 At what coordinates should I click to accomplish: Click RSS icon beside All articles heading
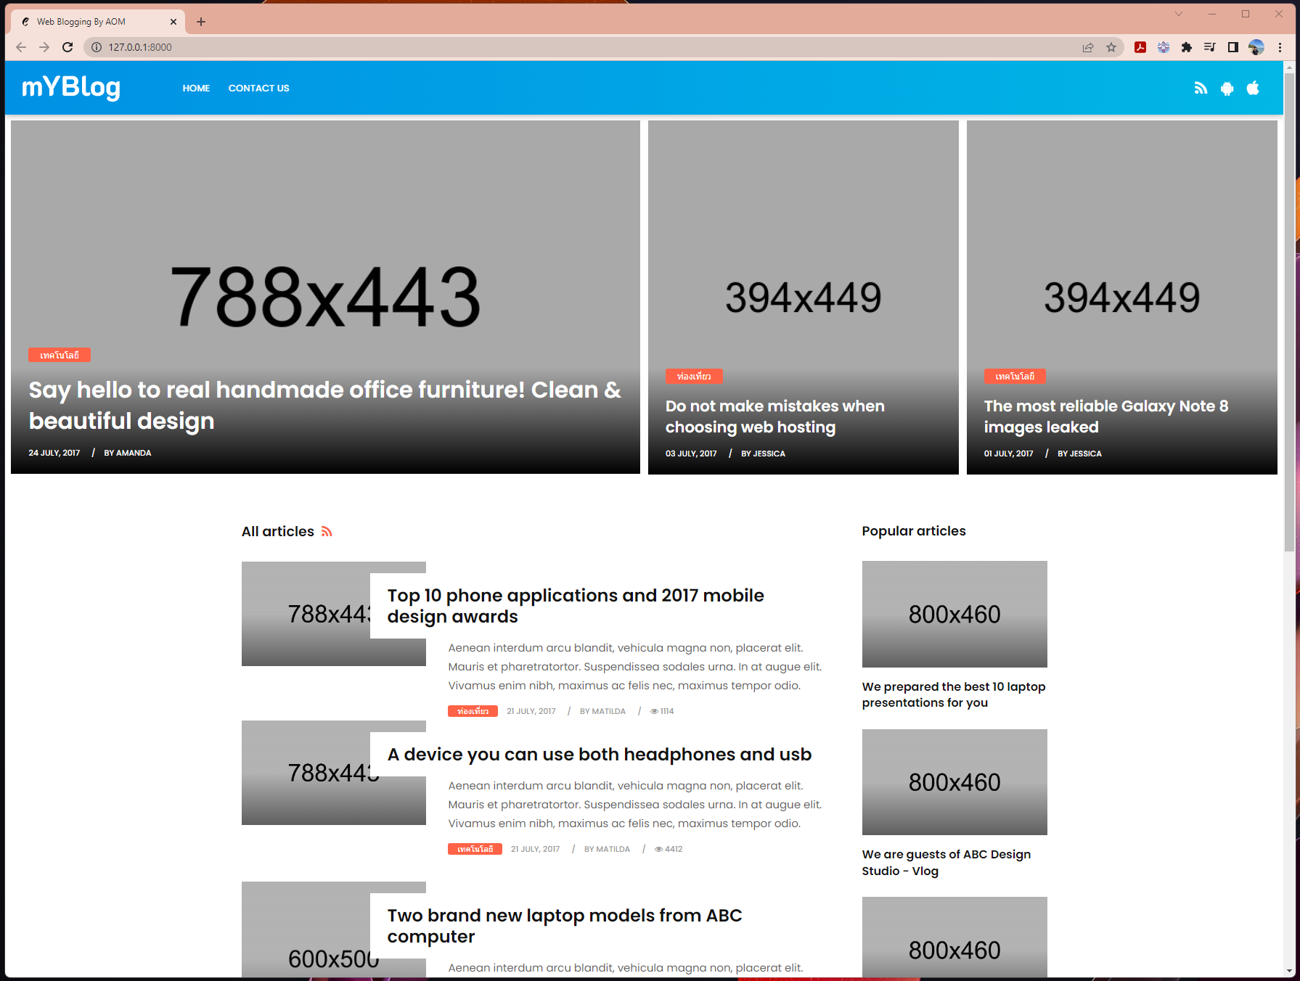327,532
